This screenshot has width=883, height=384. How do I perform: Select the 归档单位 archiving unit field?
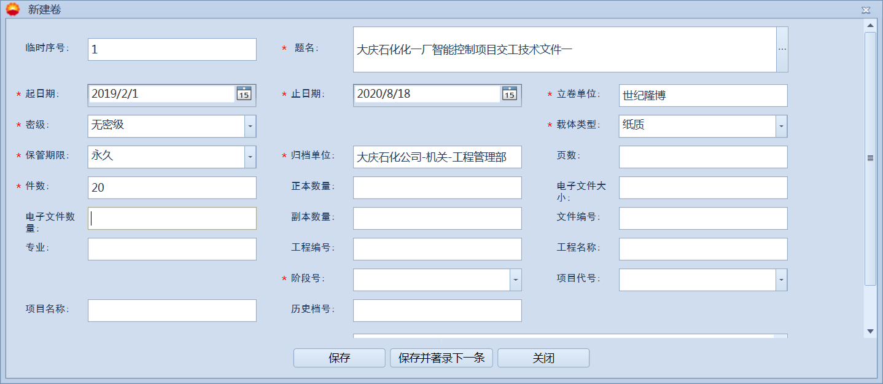(x=437, y=157)
